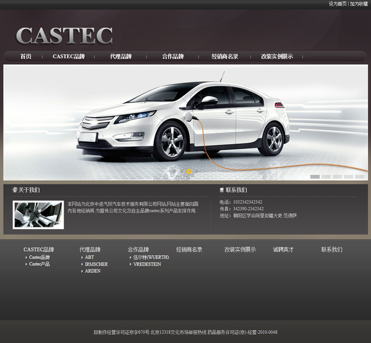Screen dimensions: 371x343
Task: Open 改装实例展示 in the top navigation
Action: coord(277,56)
